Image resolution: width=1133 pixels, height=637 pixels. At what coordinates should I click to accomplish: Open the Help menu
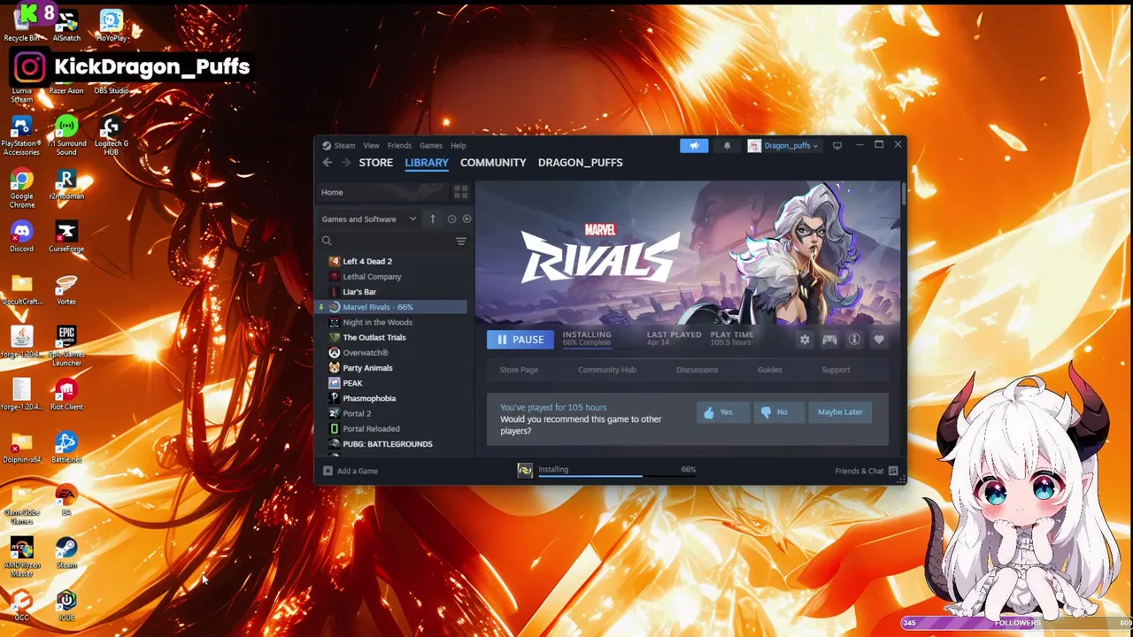(x=458, y=145)
